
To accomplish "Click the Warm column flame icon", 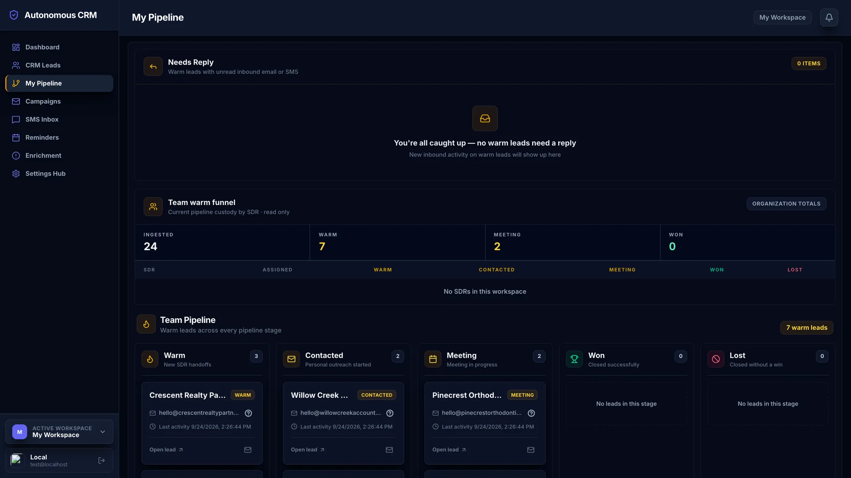I will [x=150, y=359].
